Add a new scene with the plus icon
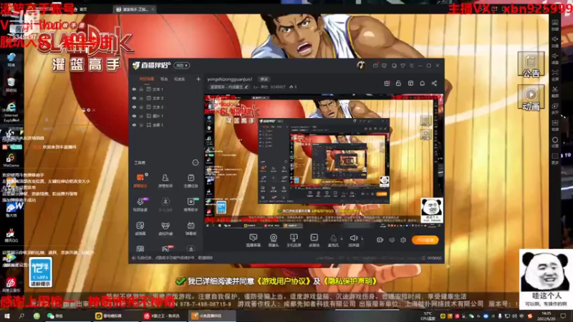 (x=198, y=79)
